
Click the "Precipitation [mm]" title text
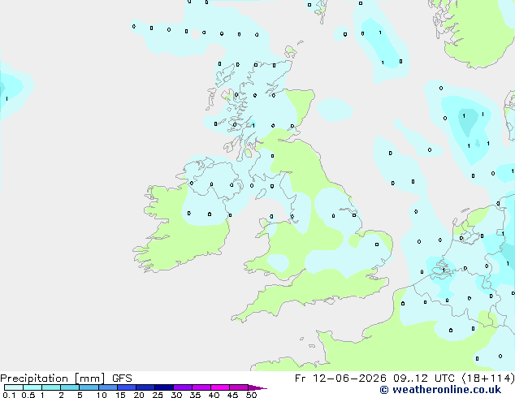pyautogui.click(x=53, y=379)
